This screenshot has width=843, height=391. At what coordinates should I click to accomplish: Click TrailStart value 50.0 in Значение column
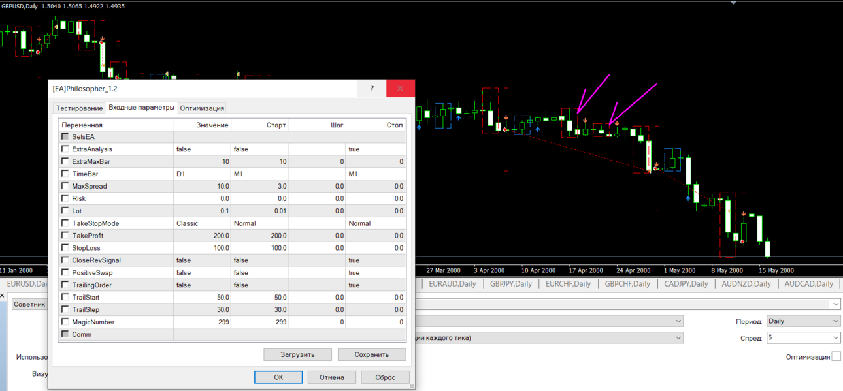click(203, 297)
